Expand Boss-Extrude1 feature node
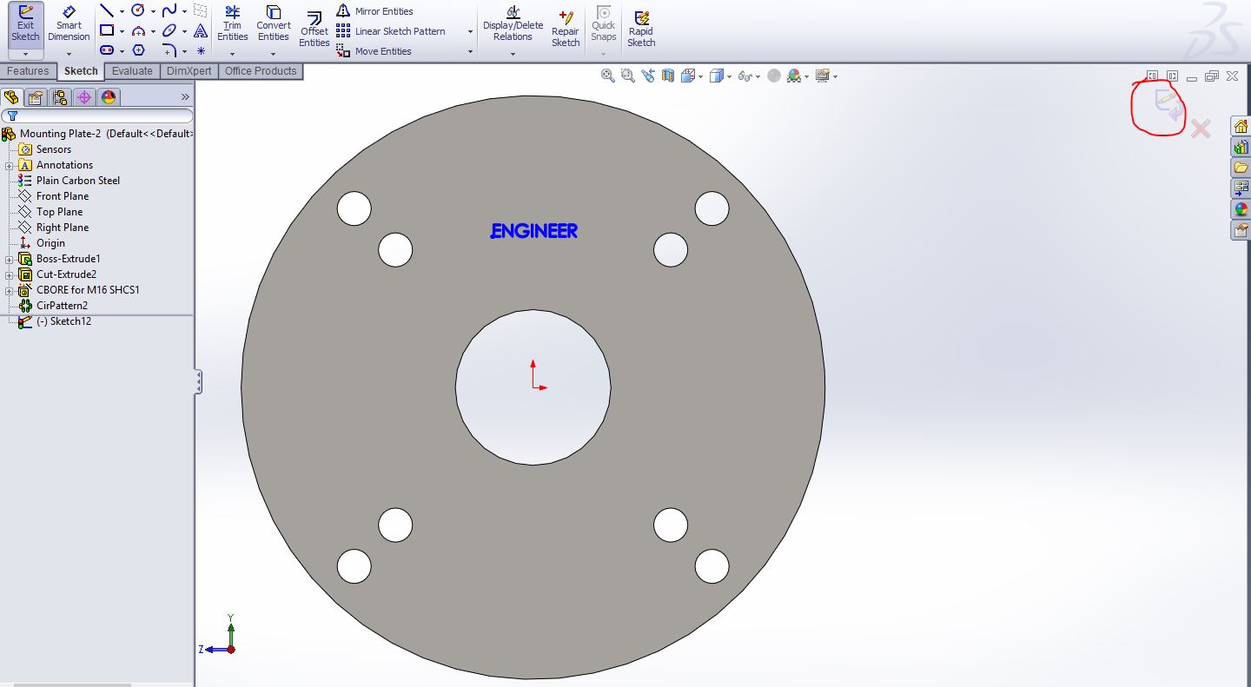 click(10, 259)
